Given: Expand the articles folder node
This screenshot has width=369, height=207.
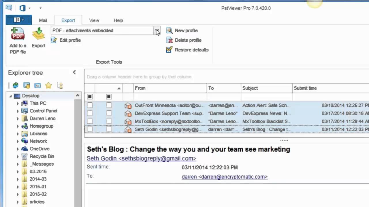Looking at the screenshot, I should pos(18,202).
